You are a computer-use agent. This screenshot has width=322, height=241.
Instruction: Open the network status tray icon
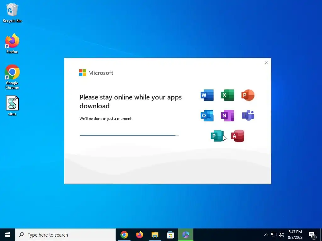coord(274,235)
